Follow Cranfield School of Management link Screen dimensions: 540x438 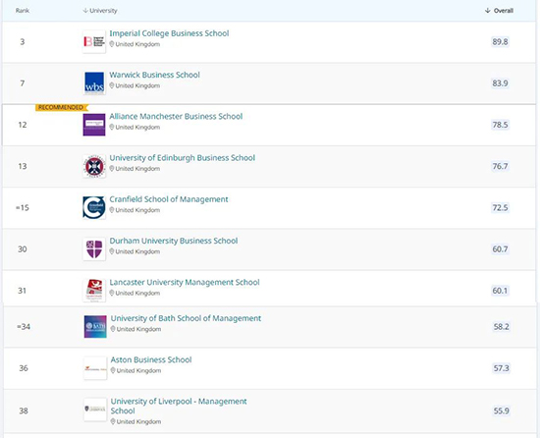[x=169, y=199]
